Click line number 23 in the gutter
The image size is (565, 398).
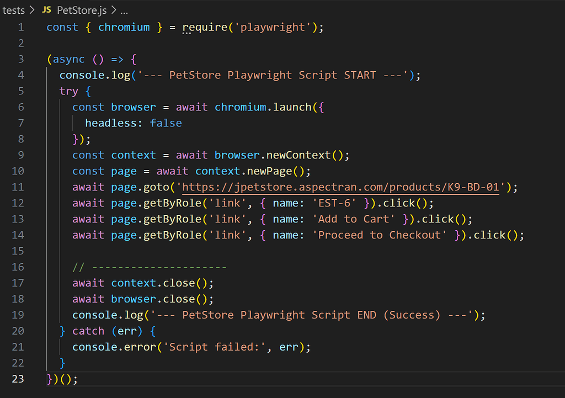pos(17,379)
